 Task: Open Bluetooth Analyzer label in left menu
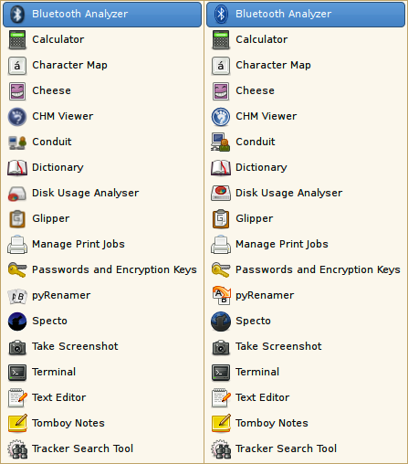tap(80, 14)
